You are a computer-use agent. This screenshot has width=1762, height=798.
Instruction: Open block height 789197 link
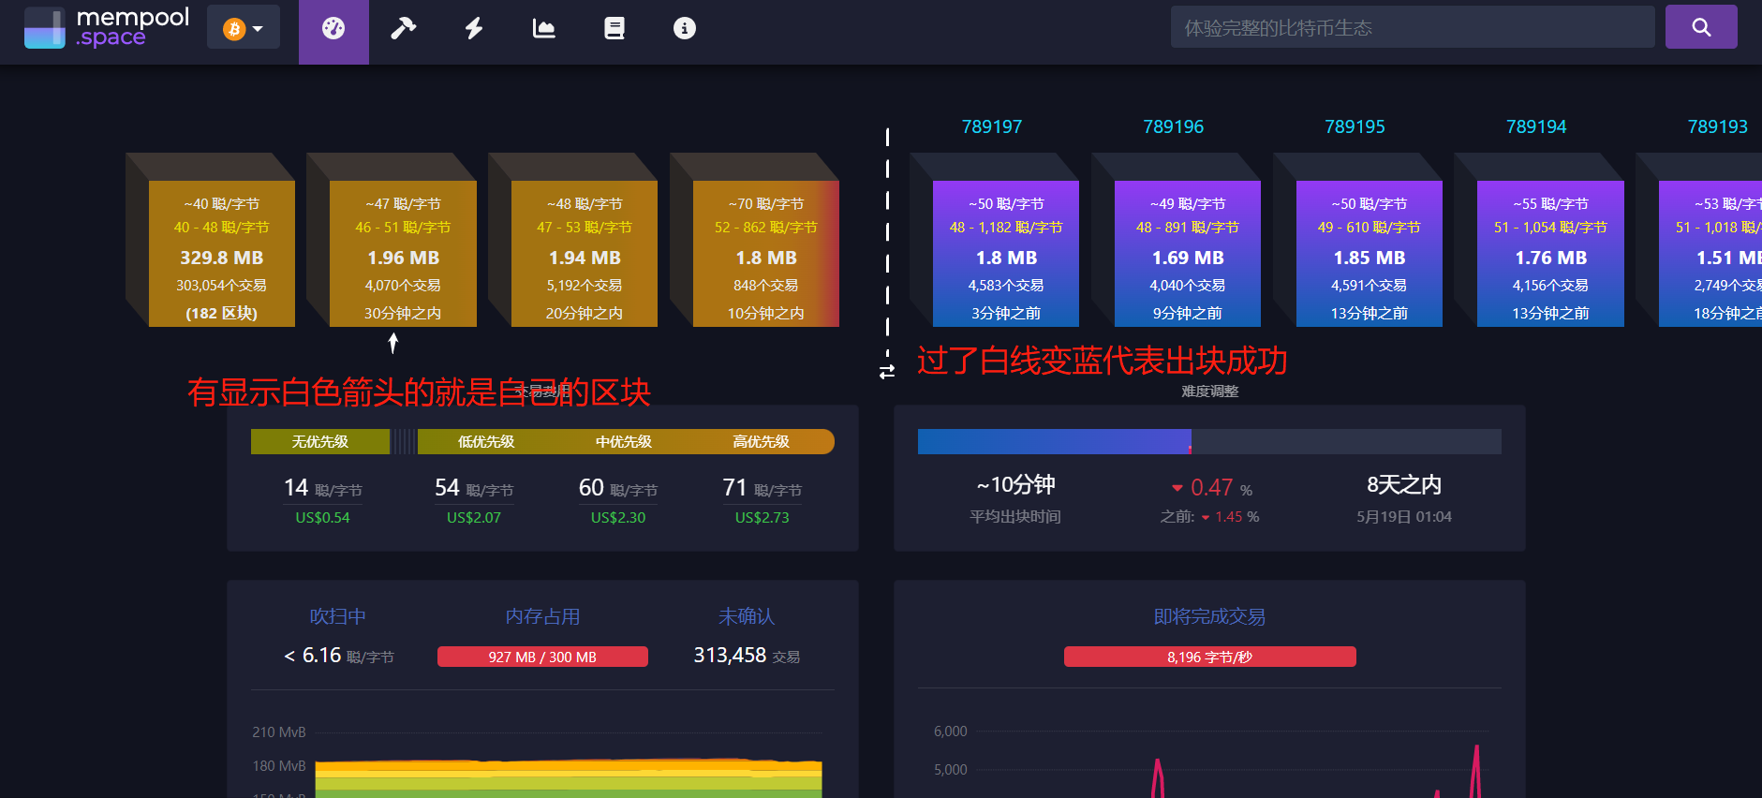(x=992, y=126)
